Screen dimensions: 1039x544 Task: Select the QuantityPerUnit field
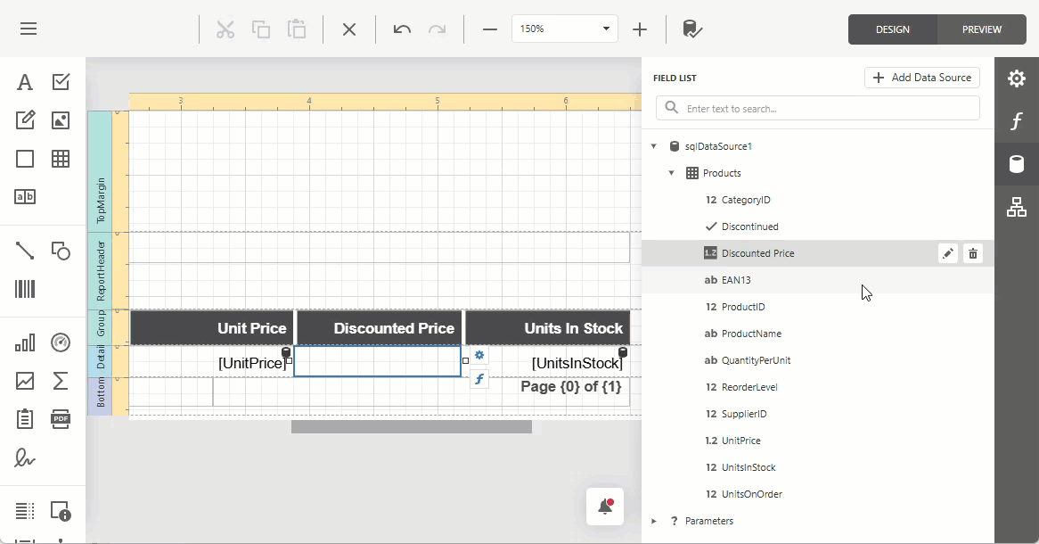818,360
